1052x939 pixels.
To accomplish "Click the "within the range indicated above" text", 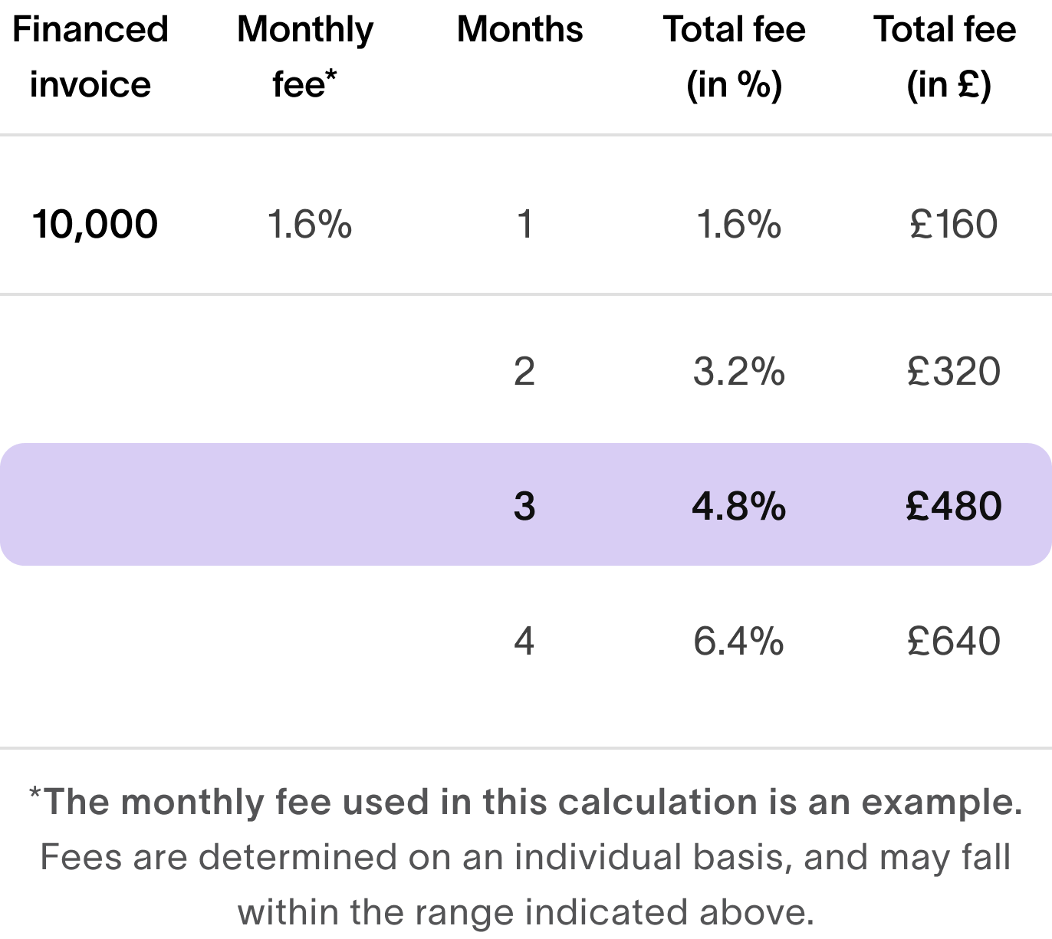I will click(524, 912).
